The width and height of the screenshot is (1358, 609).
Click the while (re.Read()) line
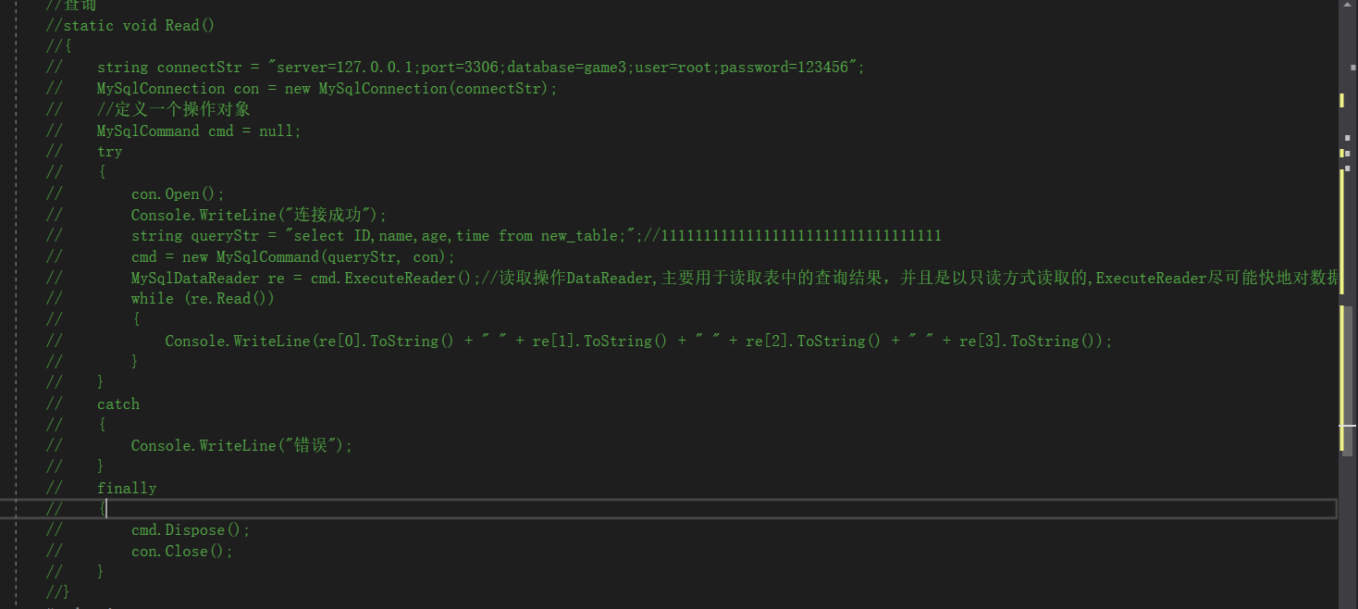pyautogui.click(x=203, y=298)
